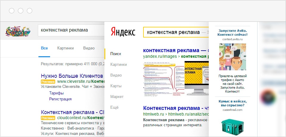Viewport: 286px width, 137px height.
Task: Click the cases4real.com address
Action: (233, 110)
